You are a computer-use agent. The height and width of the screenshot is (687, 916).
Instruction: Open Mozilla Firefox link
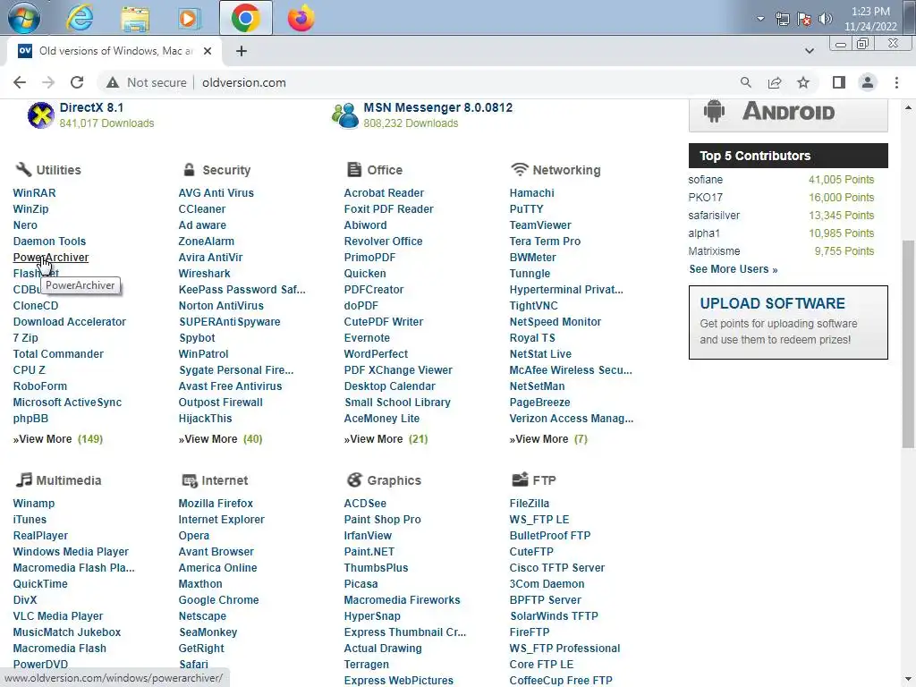click(216, 503)
